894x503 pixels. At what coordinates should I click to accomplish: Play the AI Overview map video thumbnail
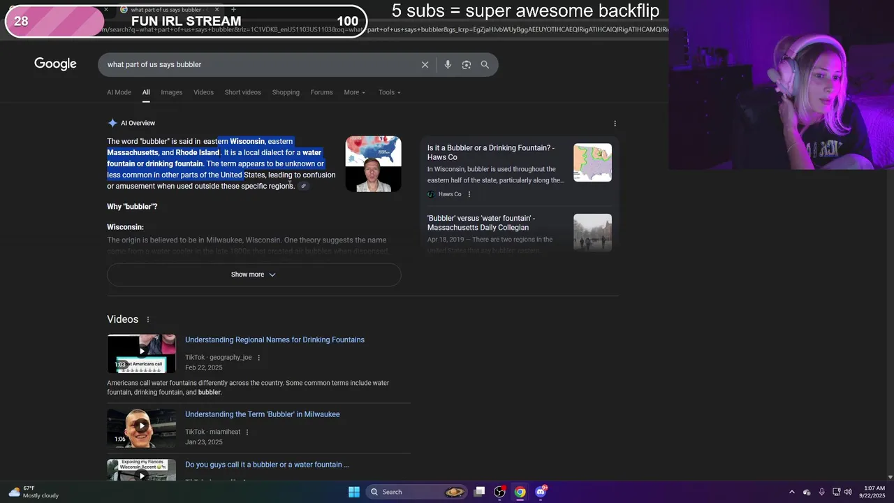(x=373, y=163)
